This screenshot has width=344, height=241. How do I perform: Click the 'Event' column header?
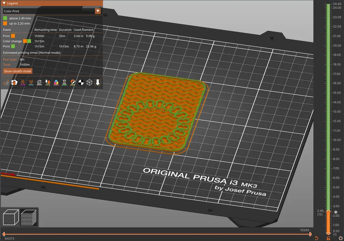(x=7, y=30)
